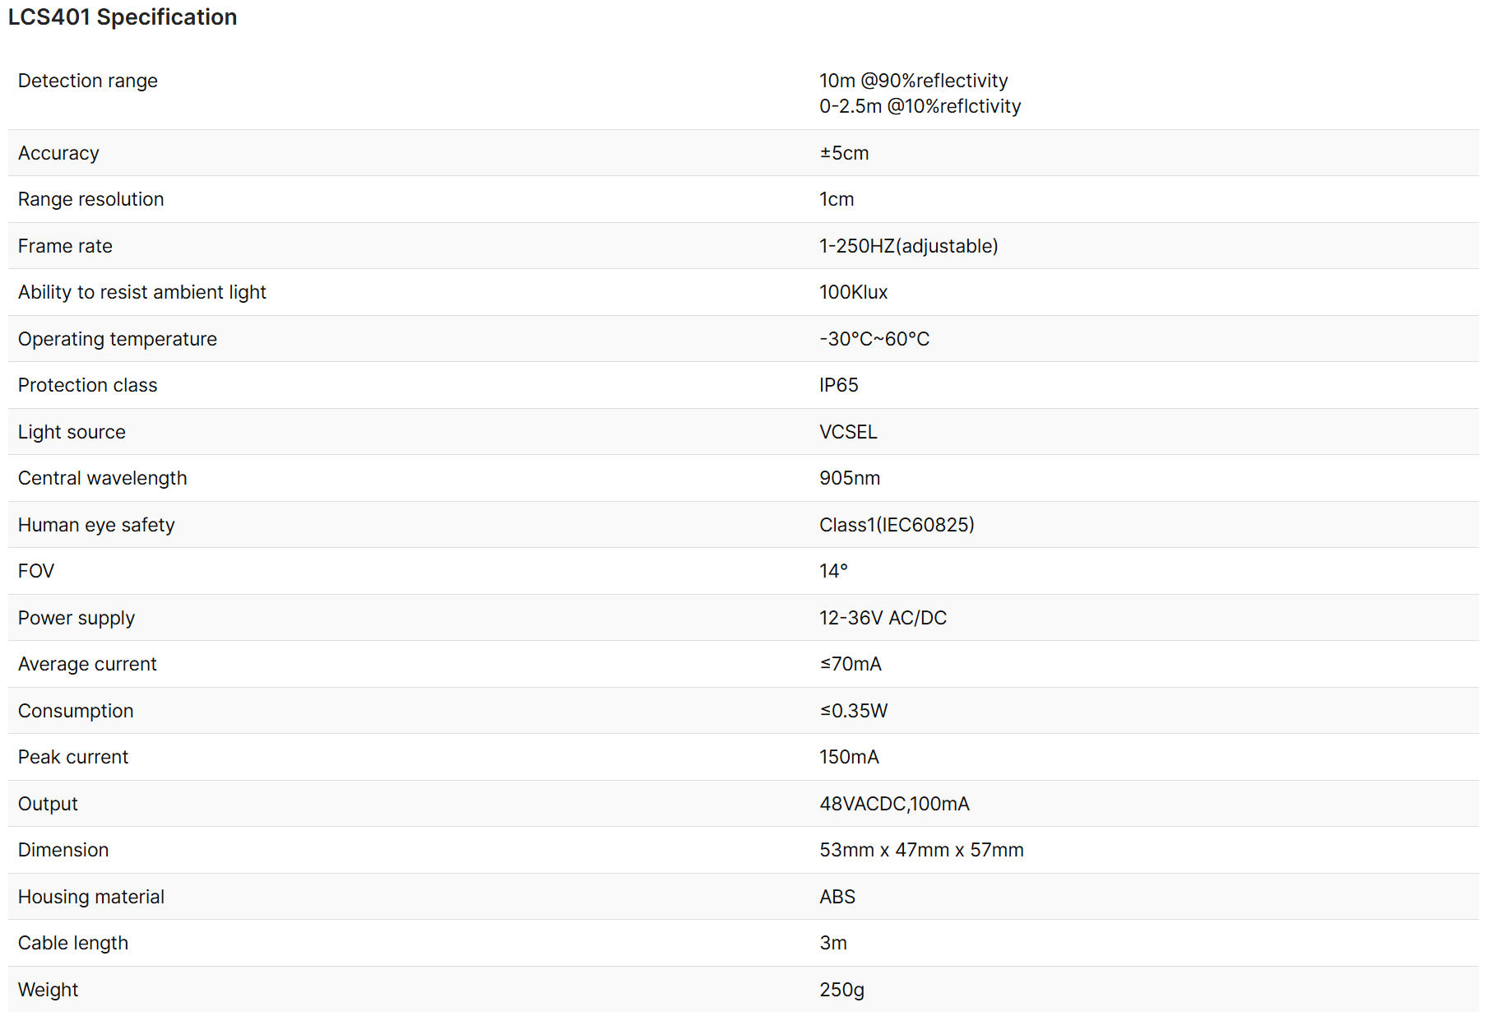1488x1021 pixels.
Task: Click the 100Klux value
Action: pyautogui.click(x=853, y=292)
